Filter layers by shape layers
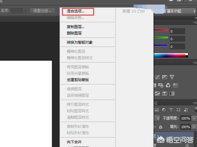The height and width of the screenshot is (147, 197). (x=178, y=110)
